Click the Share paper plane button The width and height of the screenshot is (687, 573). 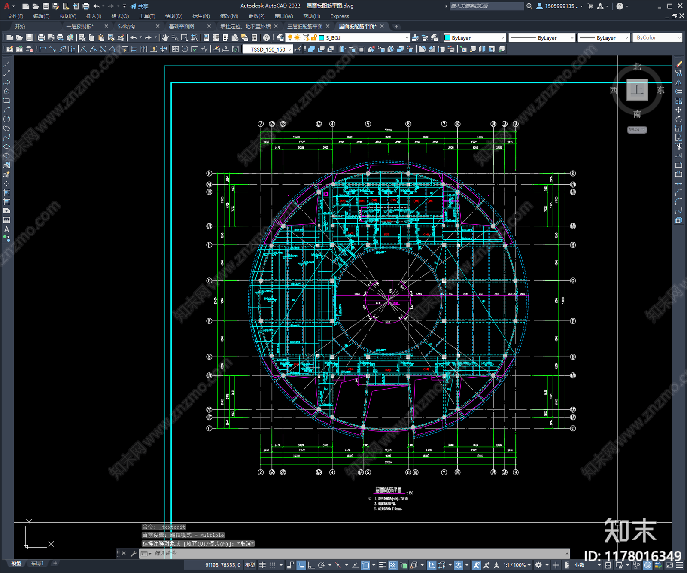(139, 6)
